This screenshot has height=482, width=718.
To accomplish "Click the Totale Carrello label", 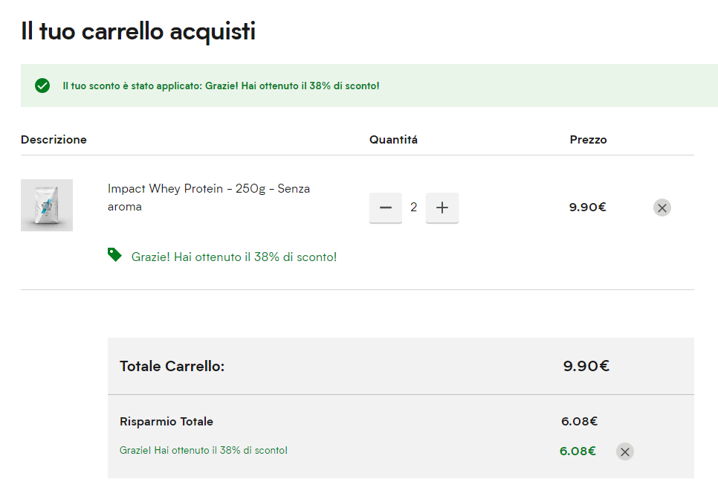I will [x=172, y=366].
